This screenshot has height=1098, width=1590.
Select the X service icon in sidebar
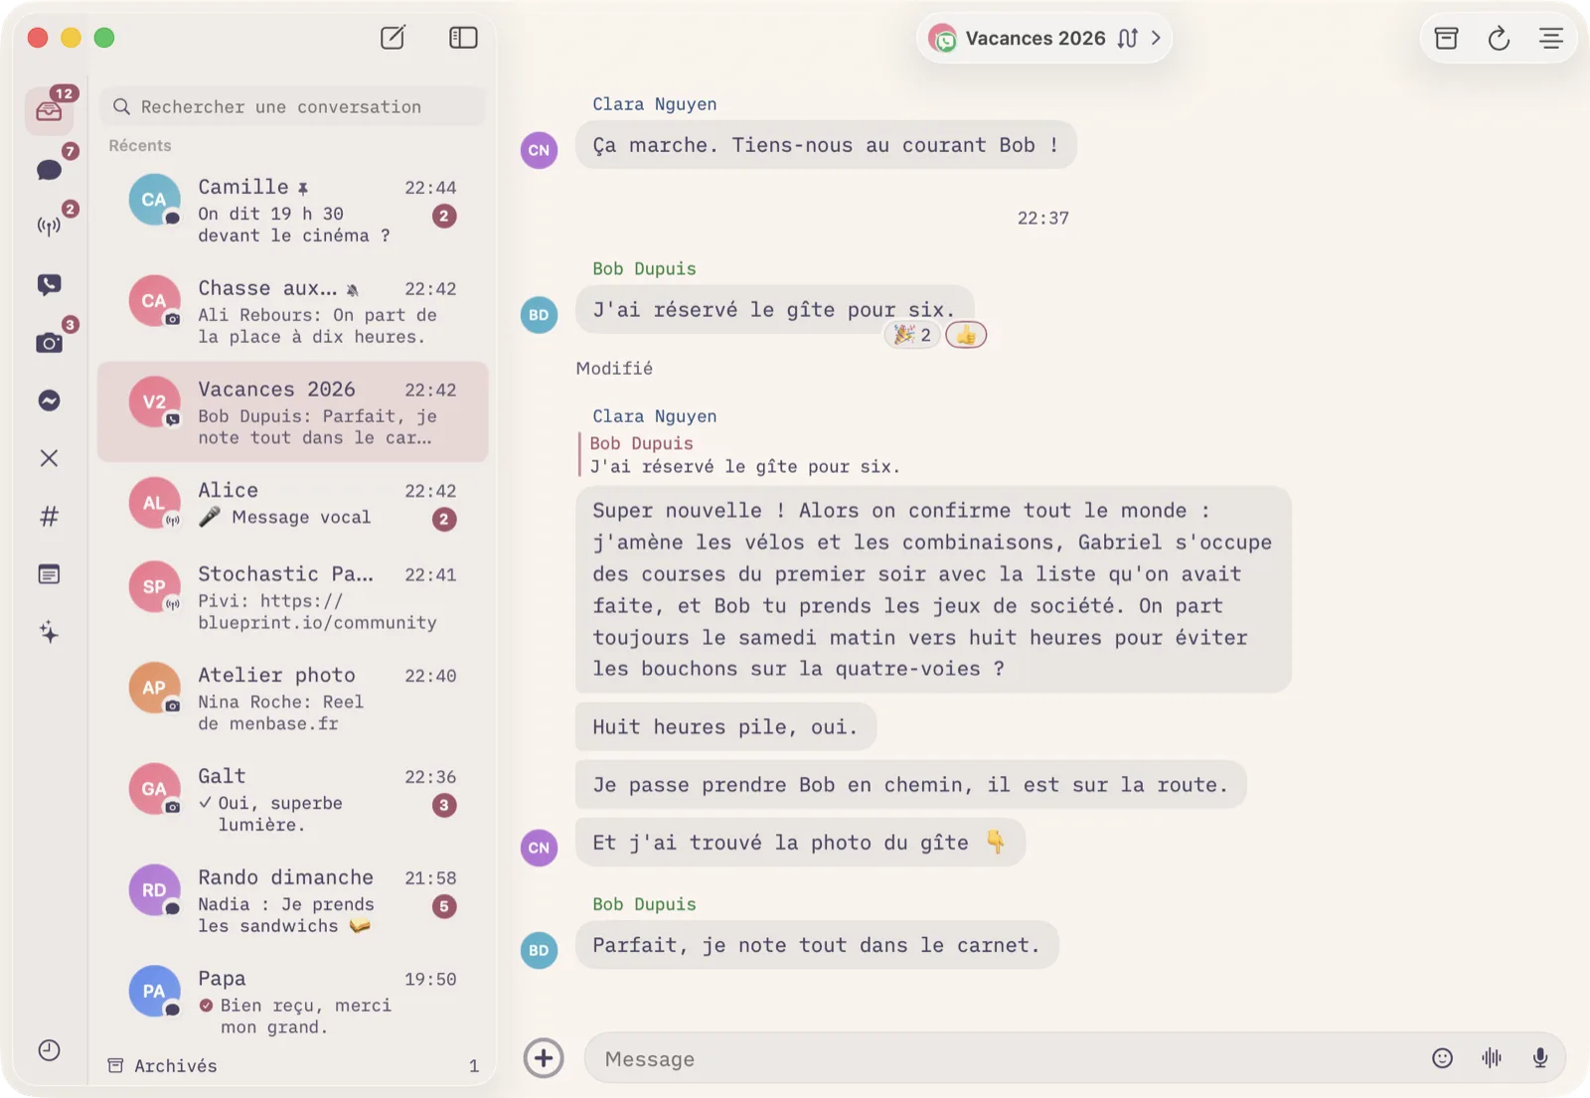click(49, 458)
